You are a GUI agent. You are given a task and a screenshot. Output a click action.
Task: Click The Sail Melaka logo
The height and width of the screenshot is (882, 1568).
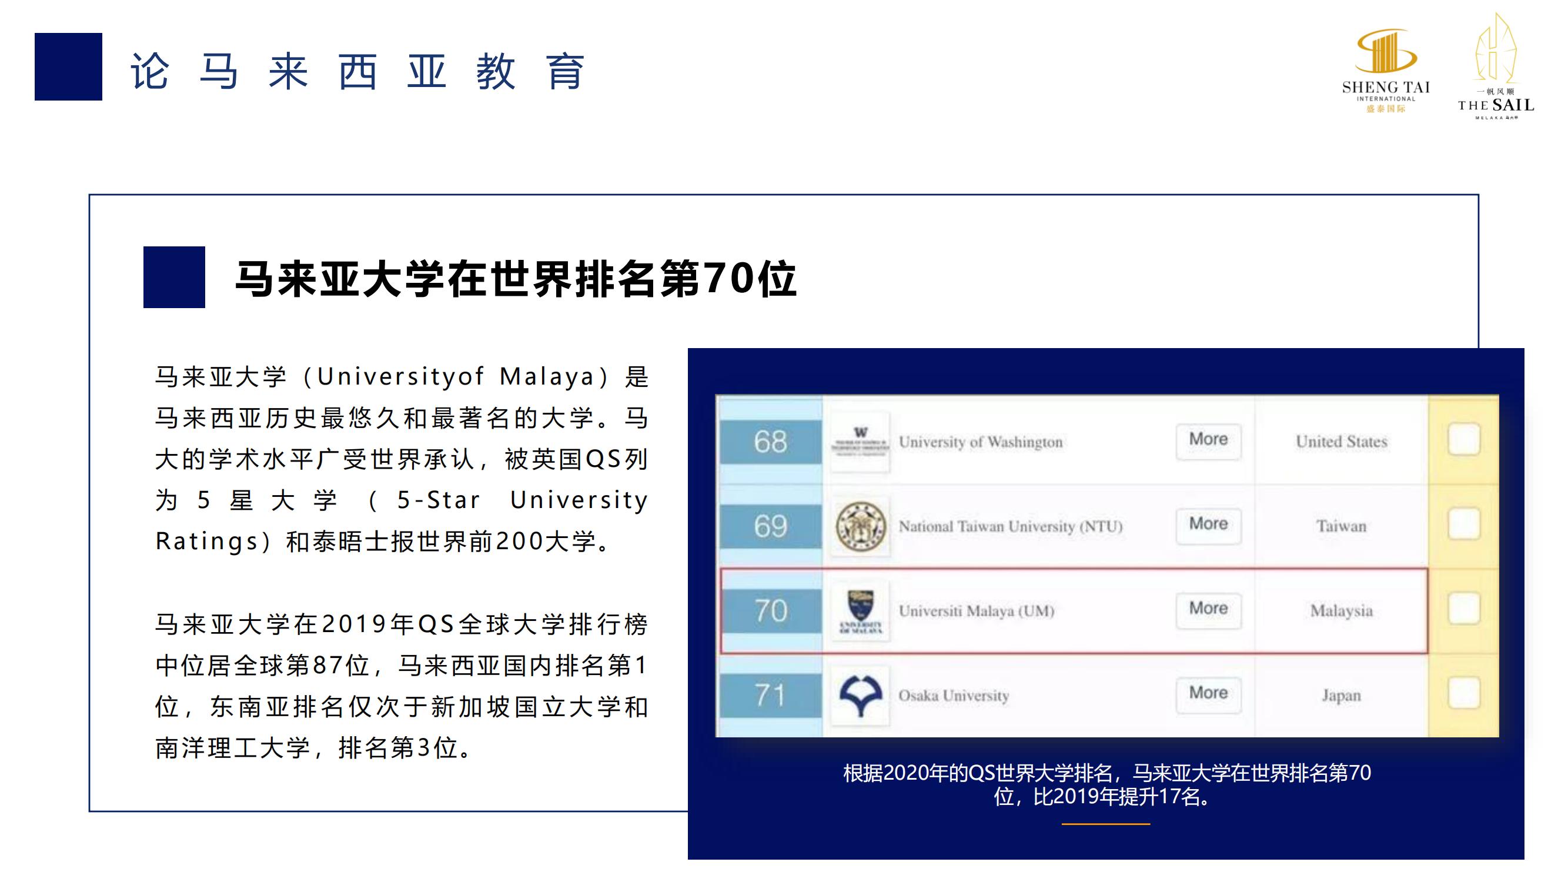(x=1496, y=66)
